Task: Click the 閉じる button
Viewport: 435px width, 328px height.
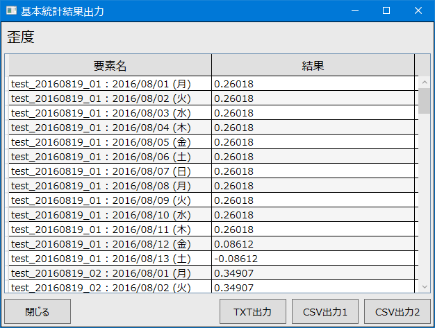Action: [x=38, y=311]
